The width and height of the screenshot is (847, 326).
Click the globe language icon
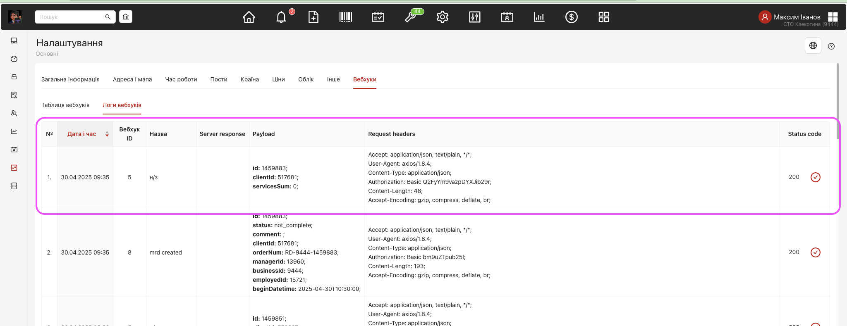pos(813,45)
